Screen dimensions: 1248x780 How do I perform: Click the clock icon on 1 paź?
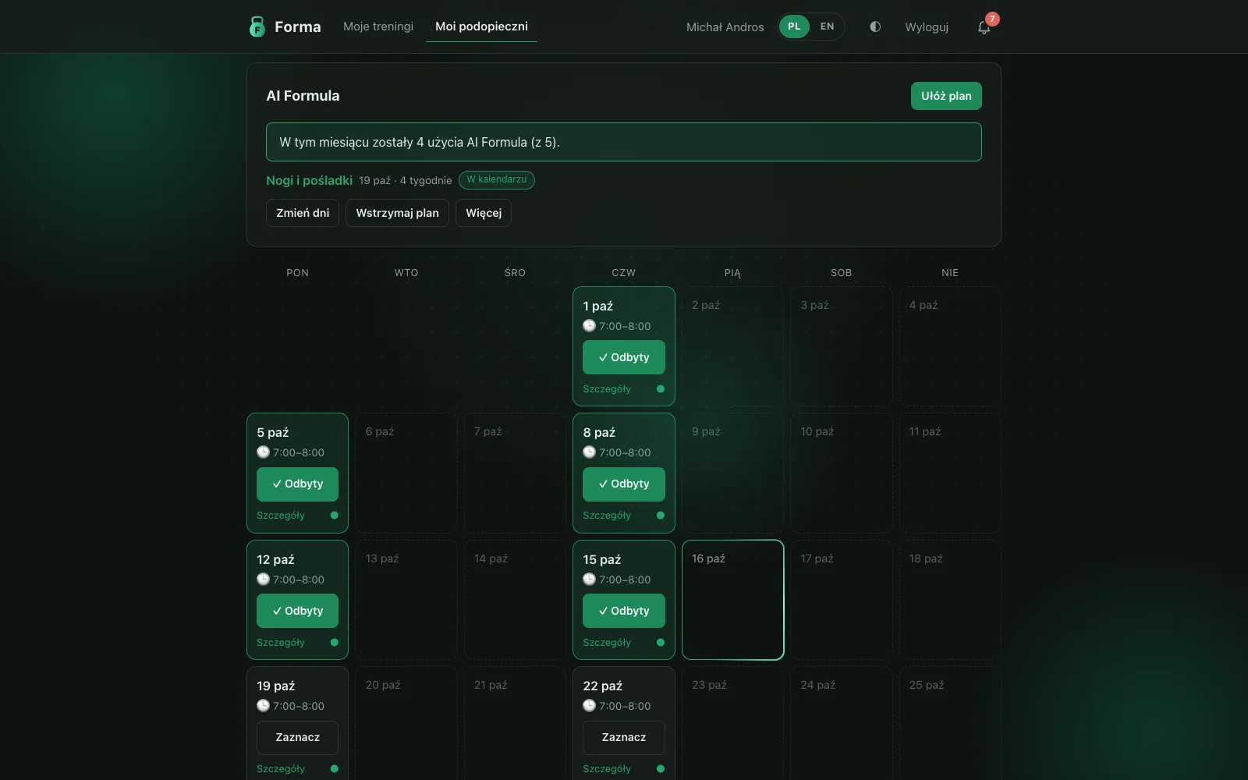(x=589, y=326)
